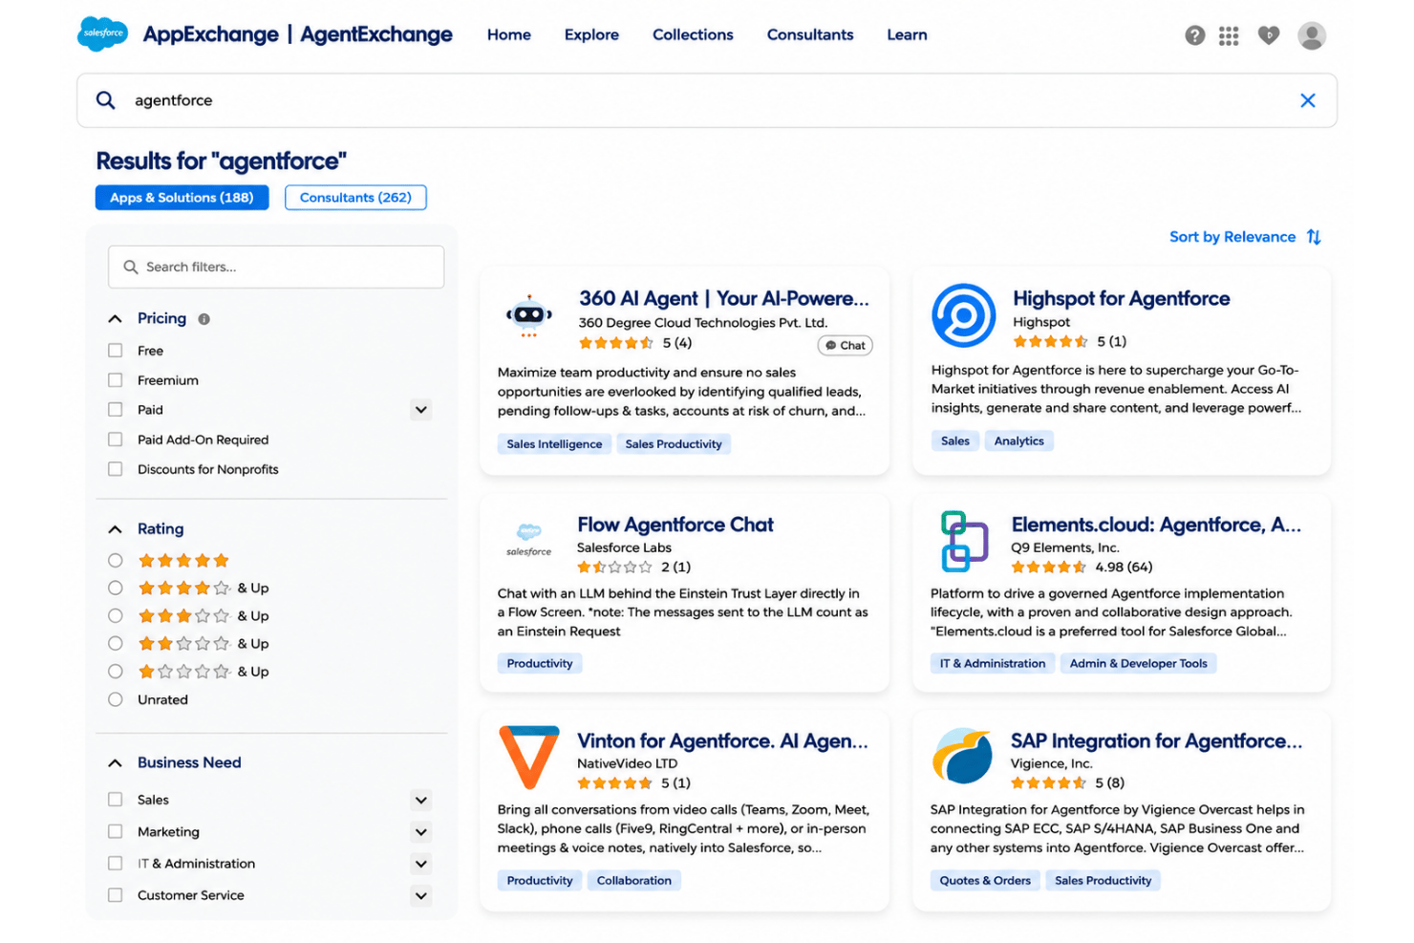Open Collections nav item
1414x943 pixels.
pos(693,34)
